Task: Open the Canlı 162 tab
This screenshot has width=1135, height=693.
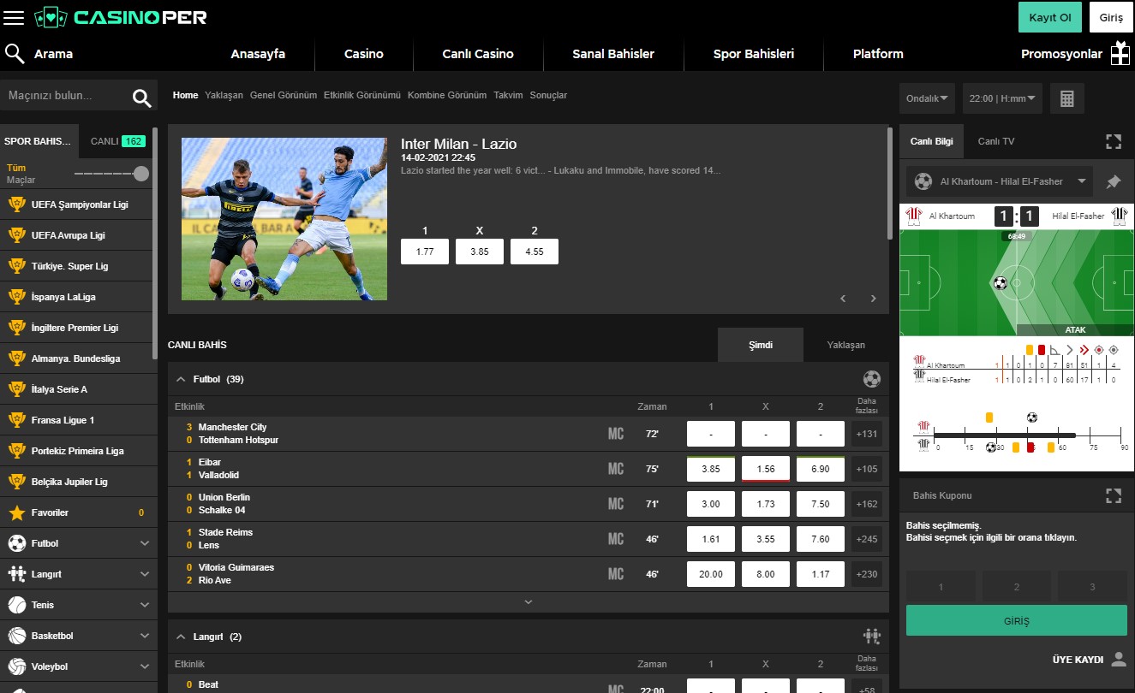Action: 117,141
